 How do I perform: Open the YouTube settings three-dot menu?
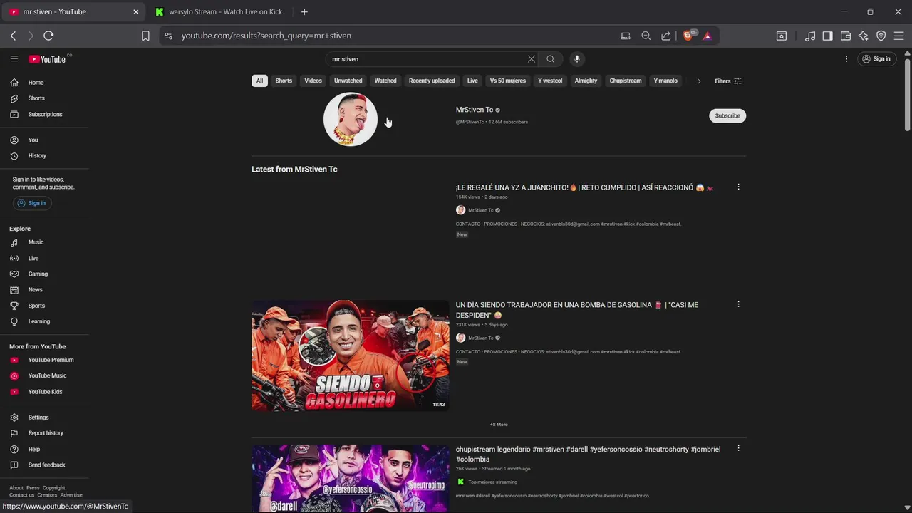pyautogui.click(x=846, y=59)
